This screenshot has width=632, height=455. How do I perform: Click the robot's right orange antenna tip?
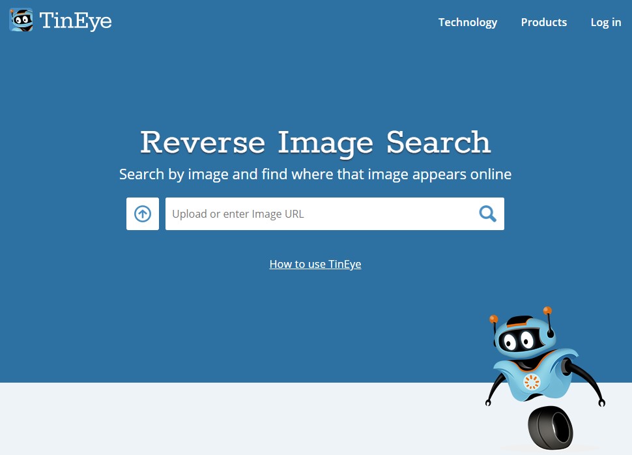547,310
